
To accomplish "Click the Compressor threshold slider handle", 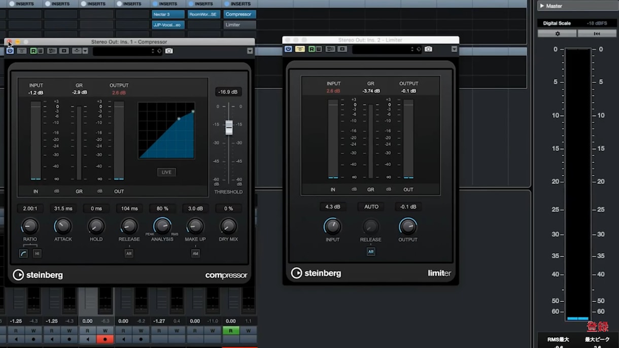I will tap(229, 127).
